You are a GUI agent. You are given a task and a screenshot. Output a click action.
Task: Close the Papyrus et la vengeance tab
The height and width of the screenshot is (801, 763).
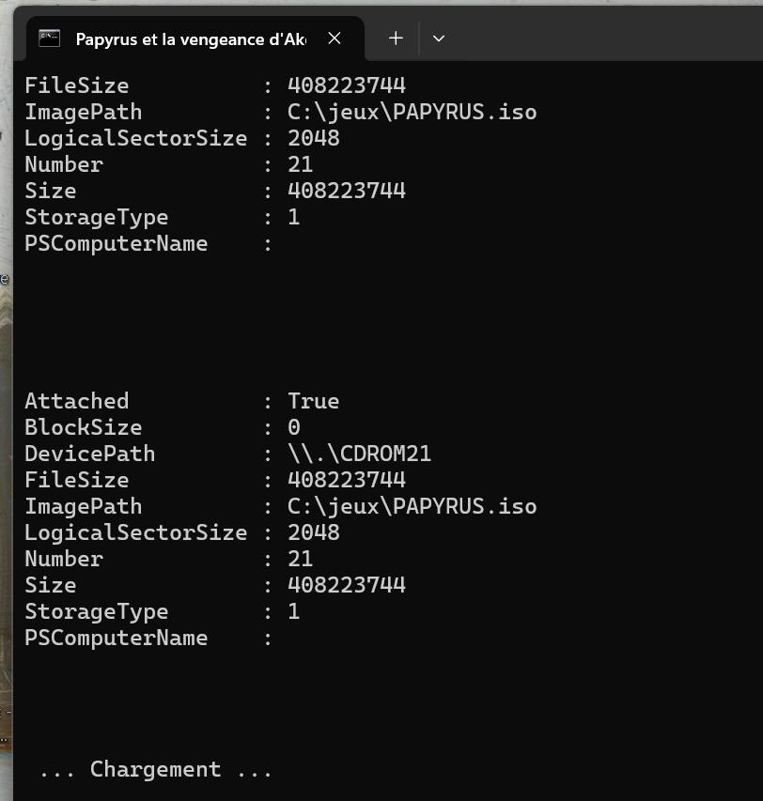pyautogui.click(x=335, y=39)
